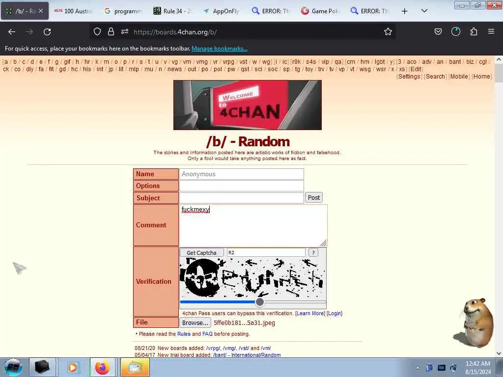
Task: Click the page vertical scrollbar thumb
Action: tap(498, 73)
